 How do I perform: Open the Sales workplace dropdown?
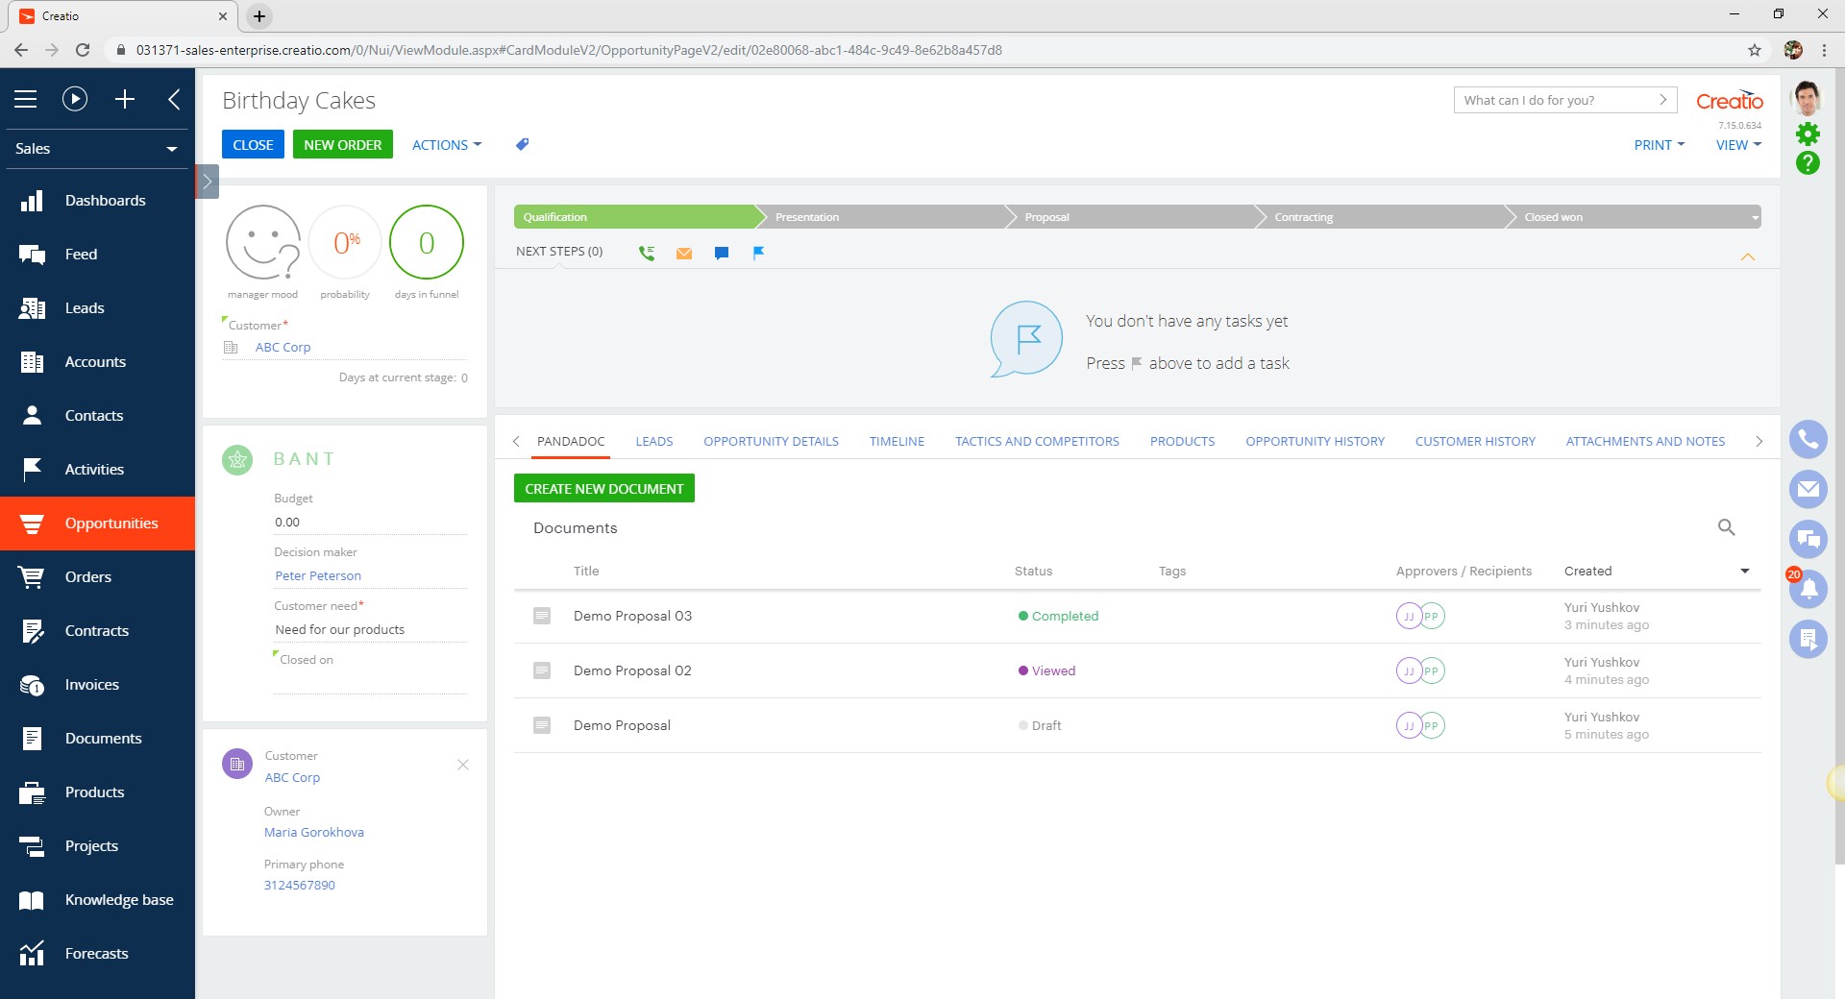[x=96, y=149]
